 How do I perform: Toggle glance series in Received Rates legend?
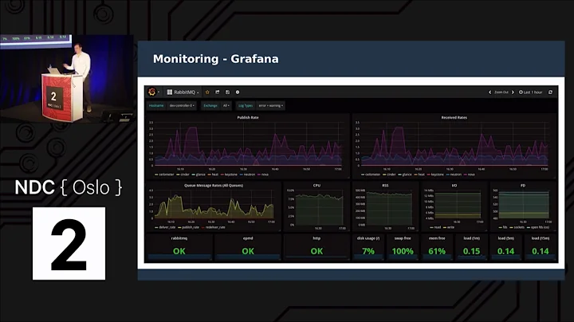click(405, 175)
